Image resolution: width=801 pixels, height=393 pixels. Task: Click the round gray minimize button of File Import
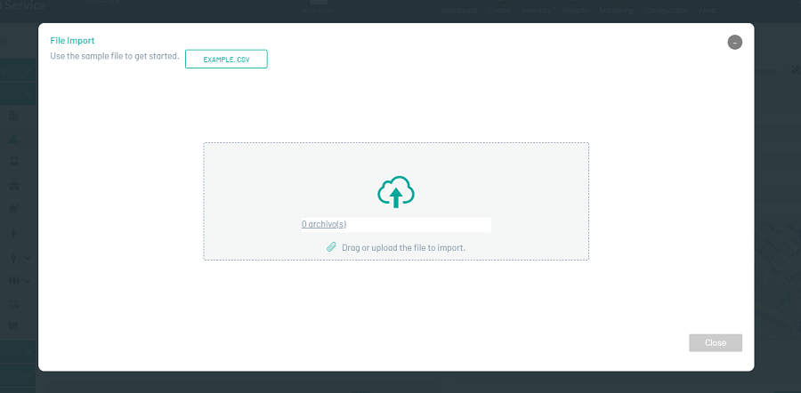tap(734, 43)
